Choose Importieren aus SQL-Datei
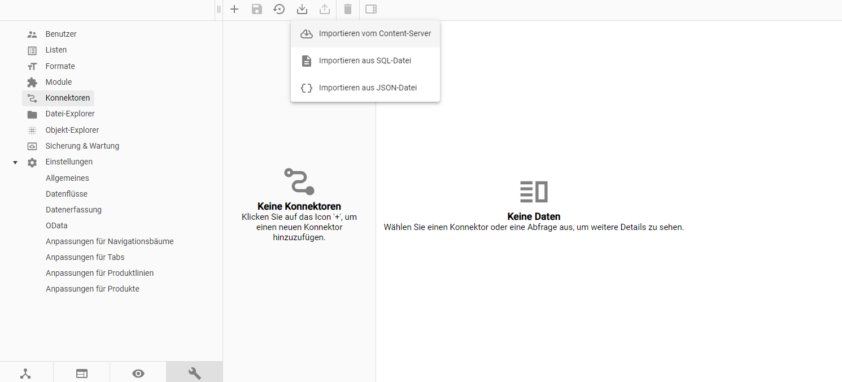Image resolution: width=842 pixels, height=382 pixels. click(x=365, y=61)
